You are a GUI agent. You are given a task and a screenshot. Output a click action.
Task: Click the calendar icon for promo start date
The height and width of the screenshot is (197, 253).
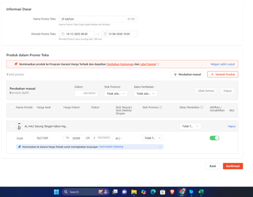[x=63, y=34]
